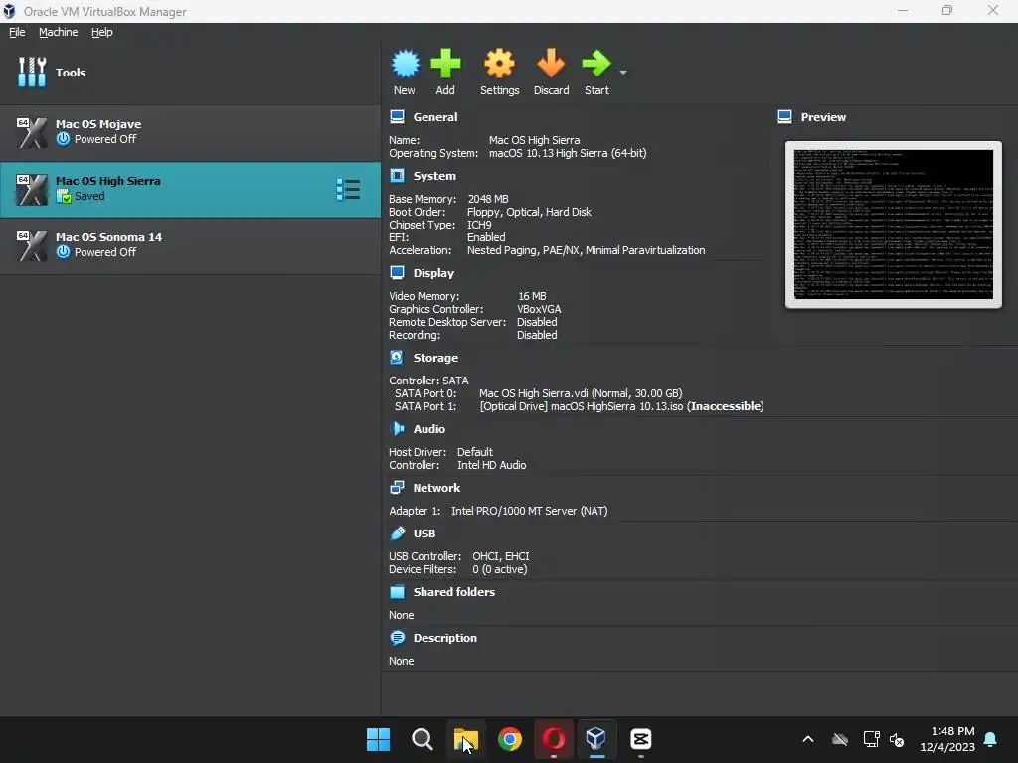Open the Machine menu
The image size is (1018, 763).
click(59, 32)
